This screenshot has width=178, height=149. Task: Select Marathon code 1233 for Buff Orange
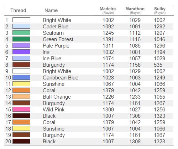[135, 97]
